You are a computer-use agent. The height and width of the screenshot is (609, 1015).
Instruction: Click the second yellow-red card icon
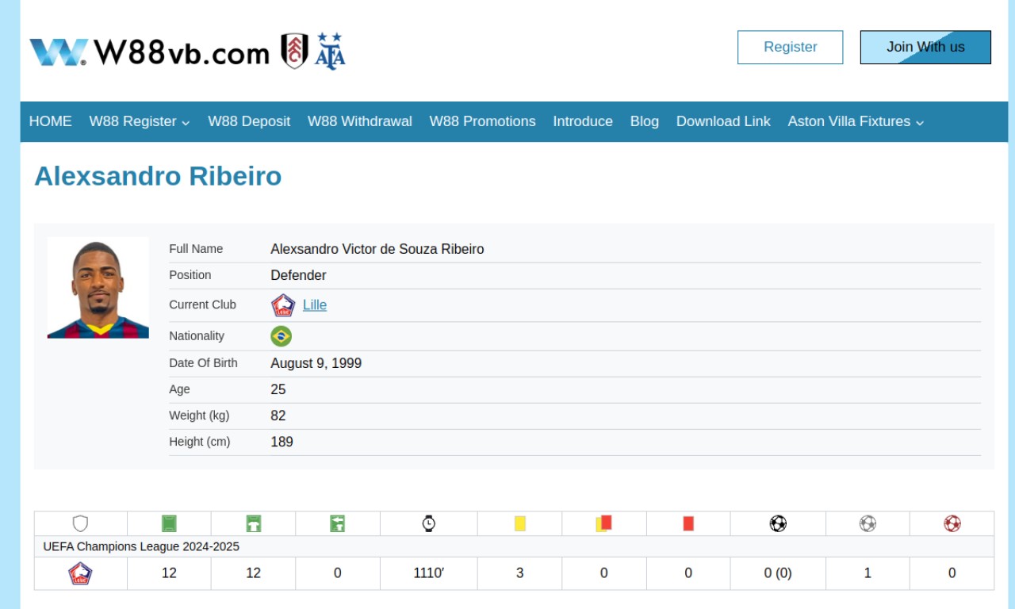[604, 523]
